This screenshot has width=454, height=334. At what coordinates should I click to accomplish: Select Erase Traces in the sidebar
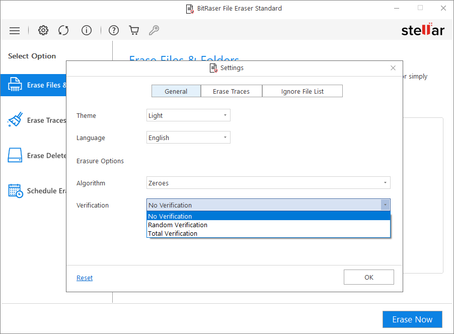pyautogui.click(x=46, y=120)
